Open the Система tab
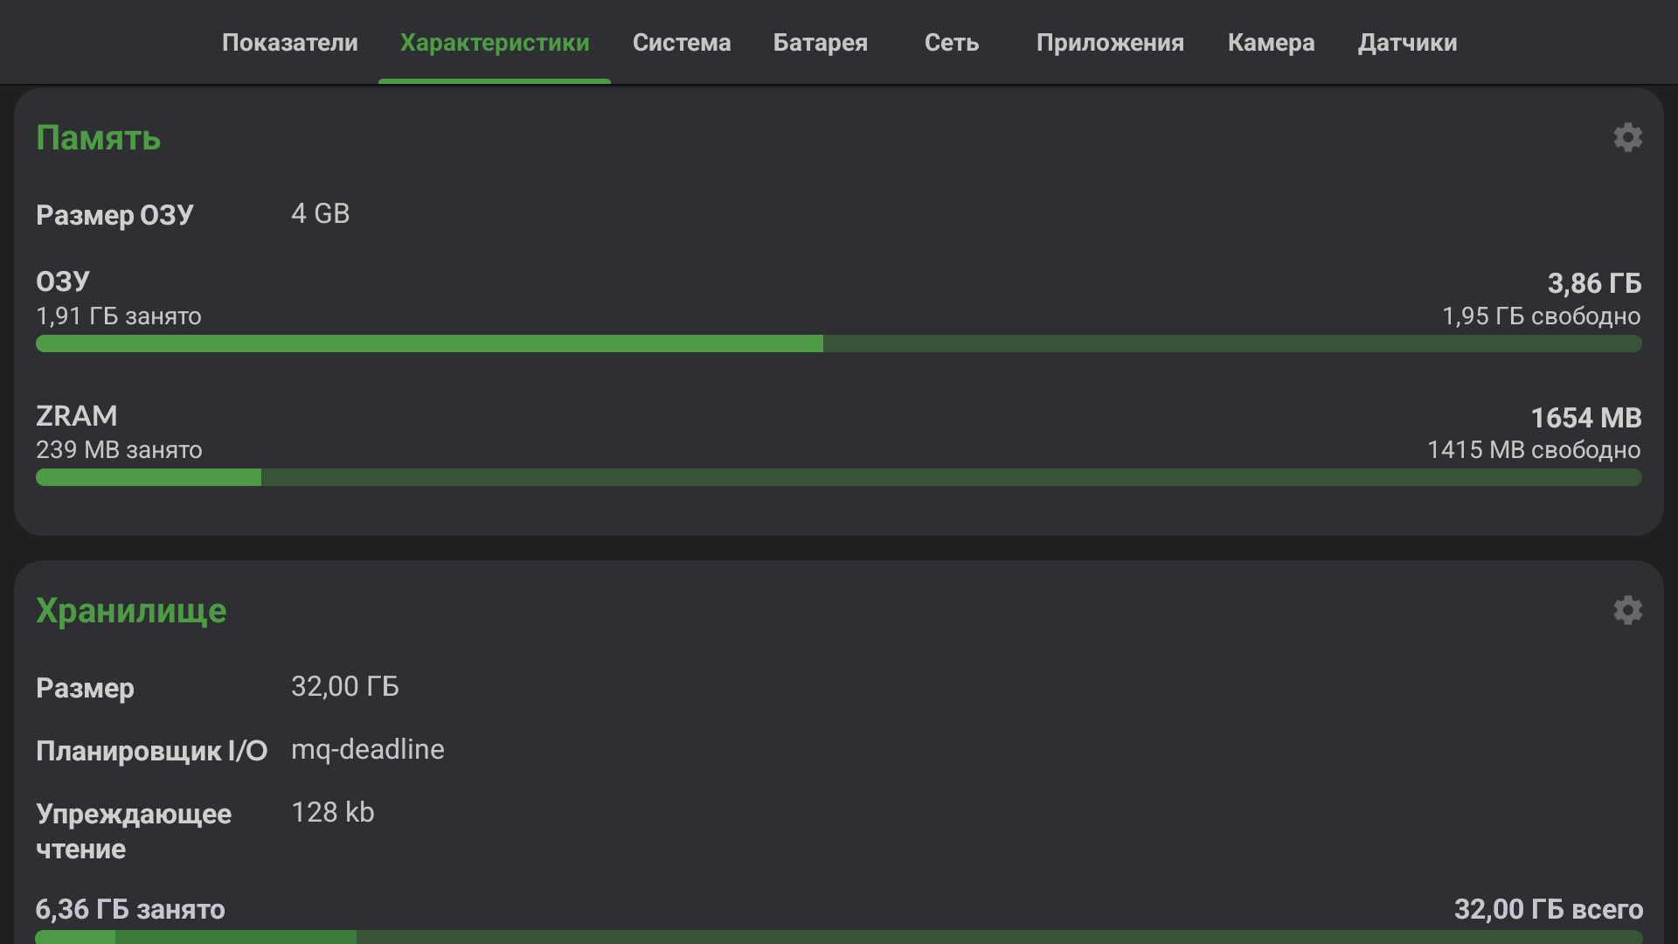1678x944 pixels. (682, 43)
